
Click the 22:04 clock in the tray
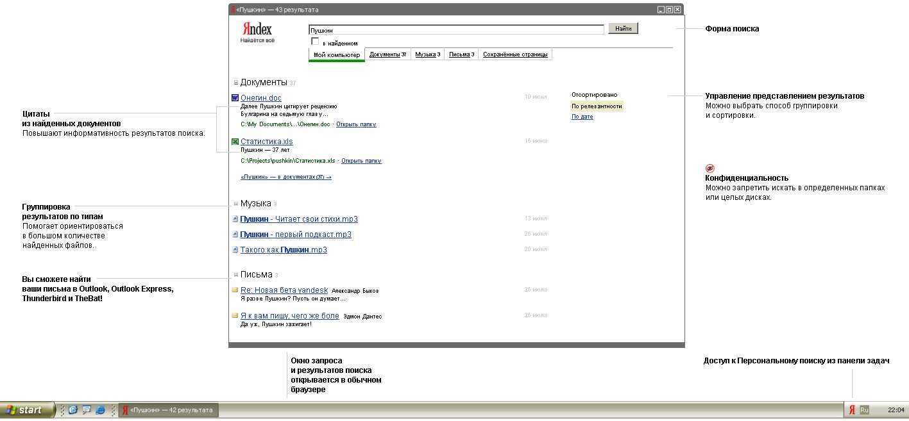pos(896,410)
